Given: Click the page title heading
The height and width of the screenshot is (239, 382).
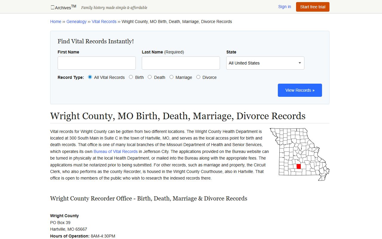Looking at the screenshot, I should coord(178,116).
